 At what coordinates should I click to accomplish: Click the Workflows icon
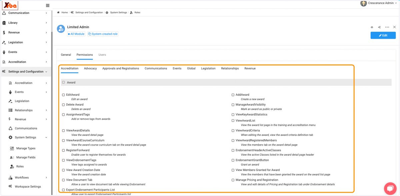10,178
